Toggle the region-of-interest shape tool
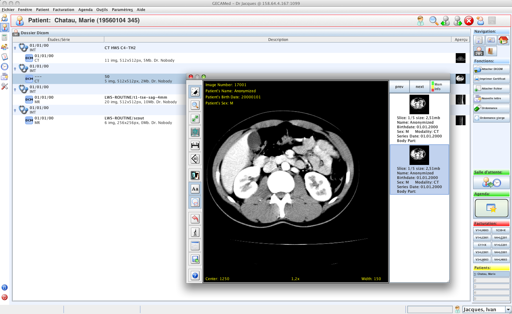The image size is (512, 314). (195, 202)
